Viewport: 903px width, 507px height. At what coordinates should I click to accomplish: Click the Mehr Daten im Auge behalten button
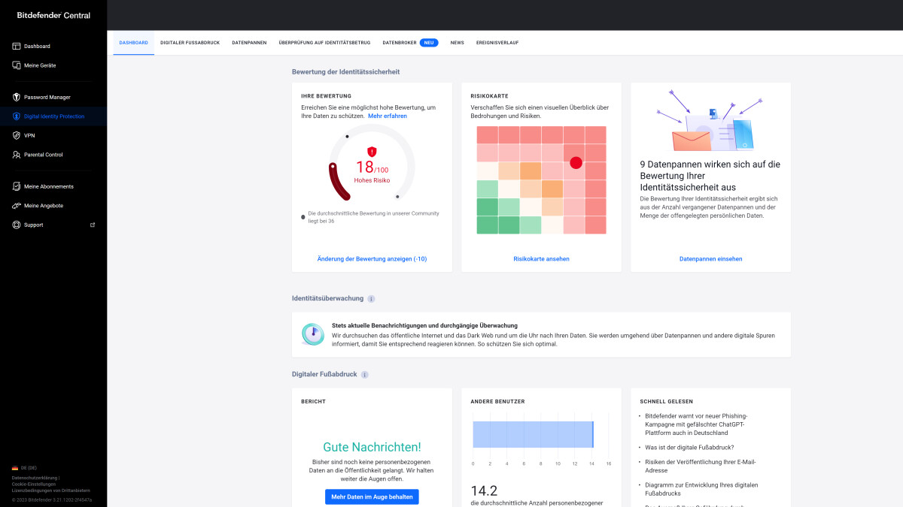[x=372, y=496]
